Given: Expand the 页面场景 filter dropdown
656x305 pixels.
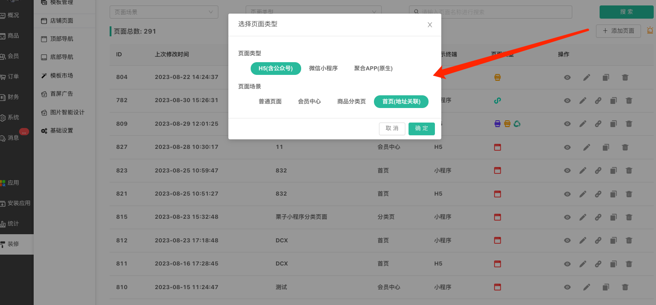Looking at the screenshot, I should [164, 12].
